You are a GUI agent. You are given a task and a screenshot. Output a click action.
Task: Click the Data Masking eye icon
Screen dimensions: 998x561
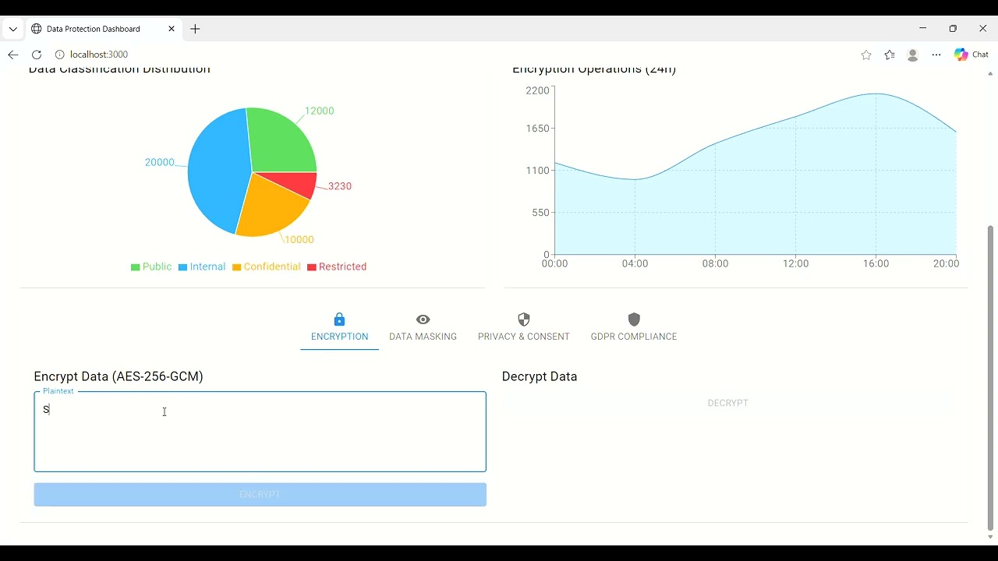click(423, 319)
